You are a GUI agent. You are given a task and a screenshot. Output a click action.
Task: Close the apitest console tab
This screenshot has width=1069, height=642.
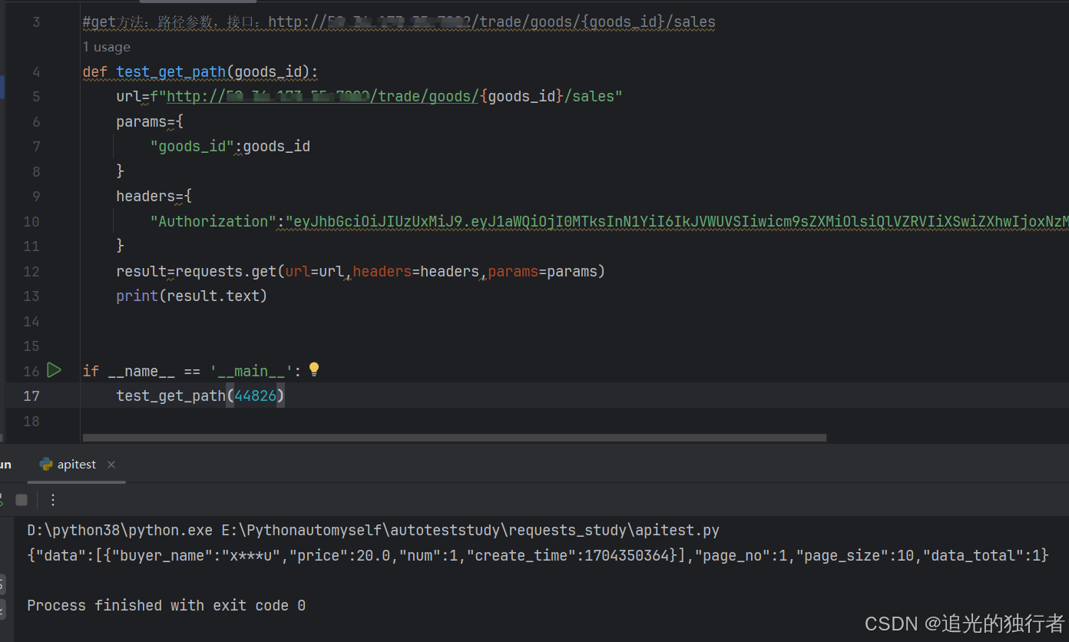[111, 465]
